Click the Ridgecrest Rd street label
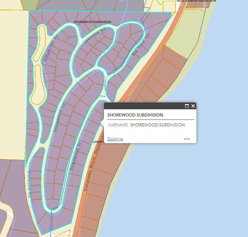This screenshot has height=237, width=248. click(50, 48)
